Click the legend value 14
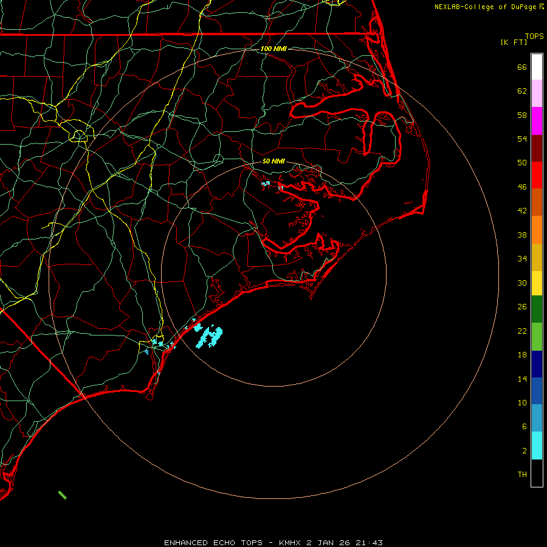The image size is (547, 547). (x=522, y=379)
